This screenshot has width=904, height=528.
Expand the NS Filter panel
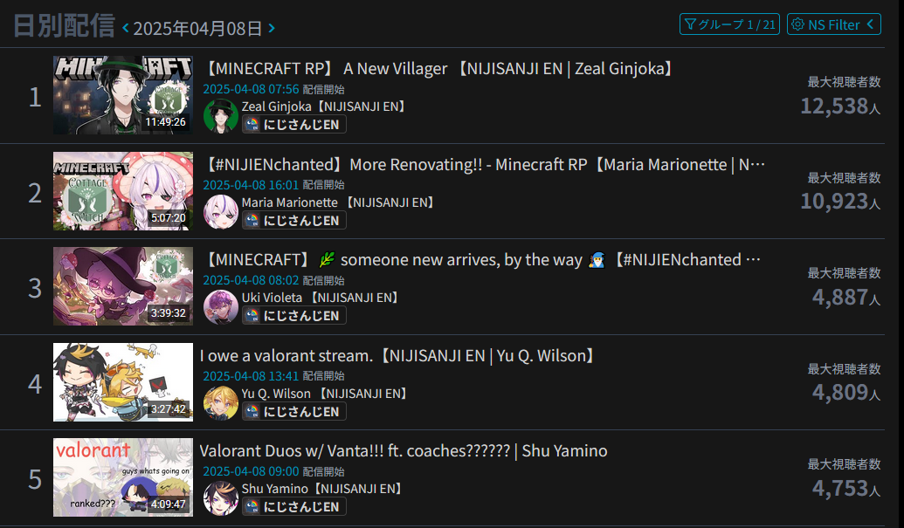(833, 24)
